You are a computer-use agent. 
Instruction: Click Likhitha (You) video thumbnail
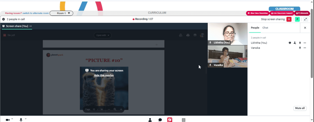point(227,34)
